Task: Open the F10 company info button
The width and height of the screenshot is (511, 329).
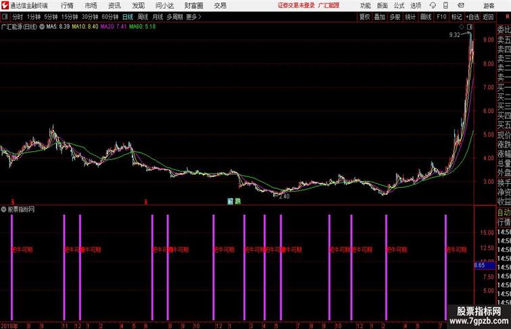Action: (441, 17)
